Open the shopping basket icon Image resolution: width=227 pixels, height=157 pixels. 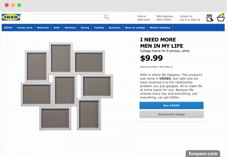[221, 18]
